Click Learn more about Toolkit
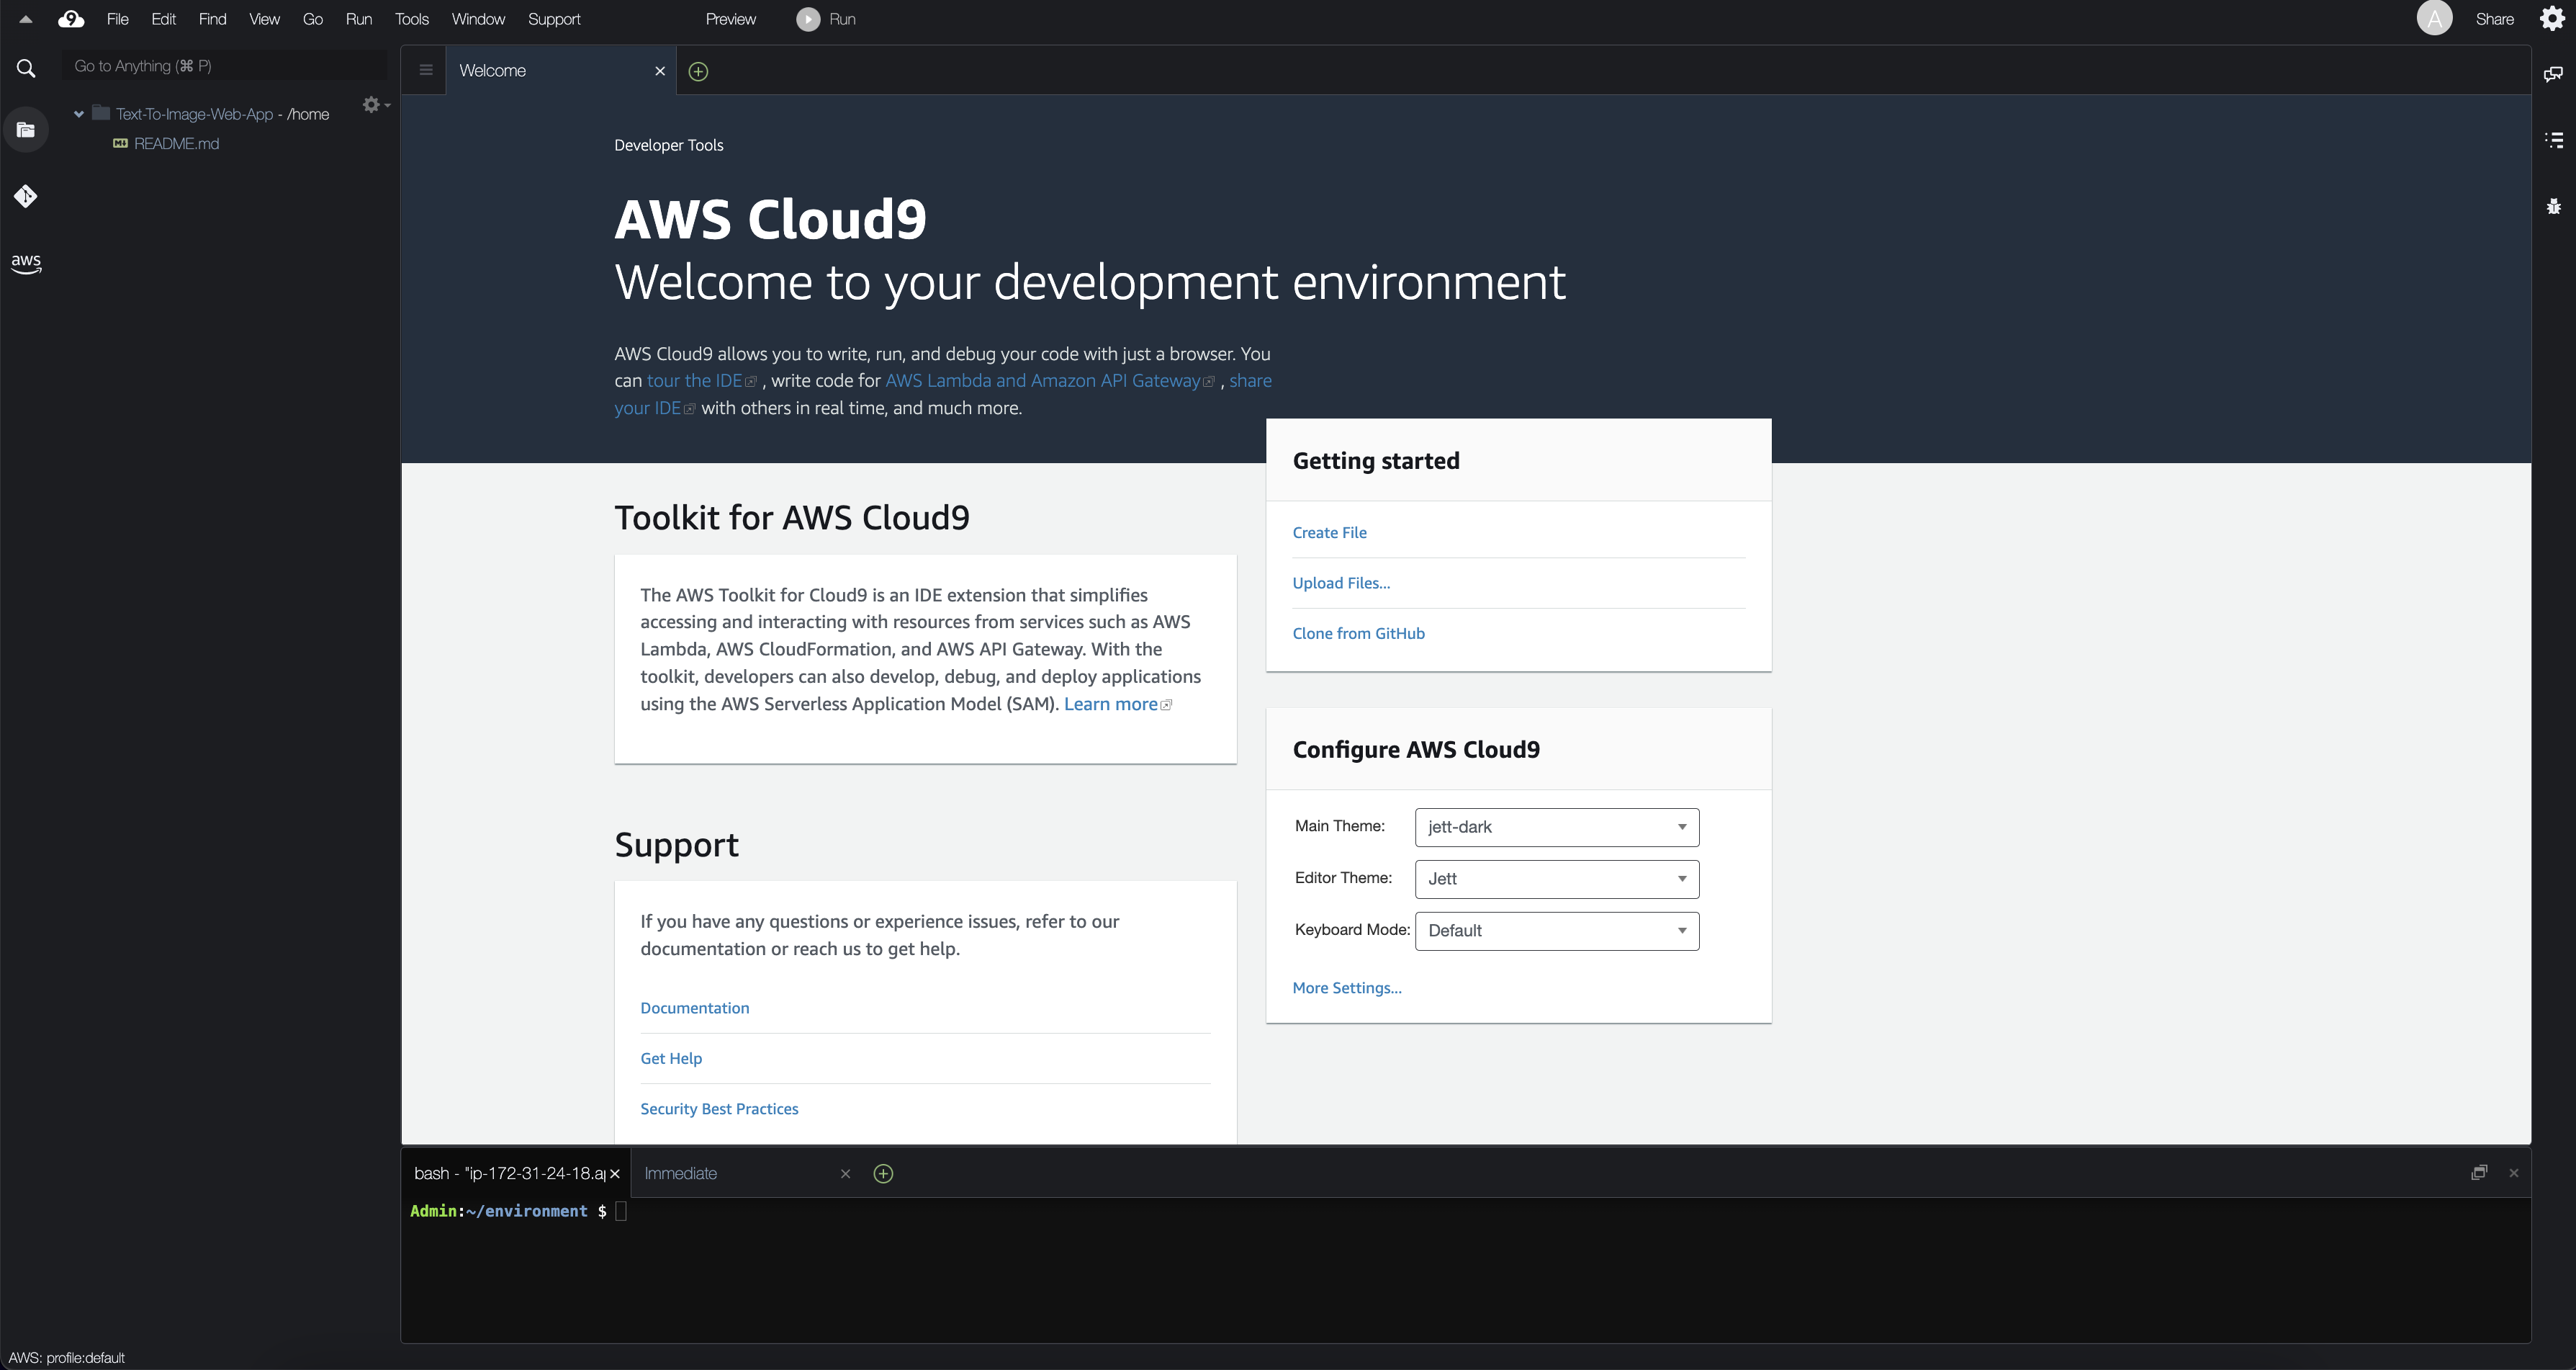The image size is (2576, 1370). (x=1117, y=704)
